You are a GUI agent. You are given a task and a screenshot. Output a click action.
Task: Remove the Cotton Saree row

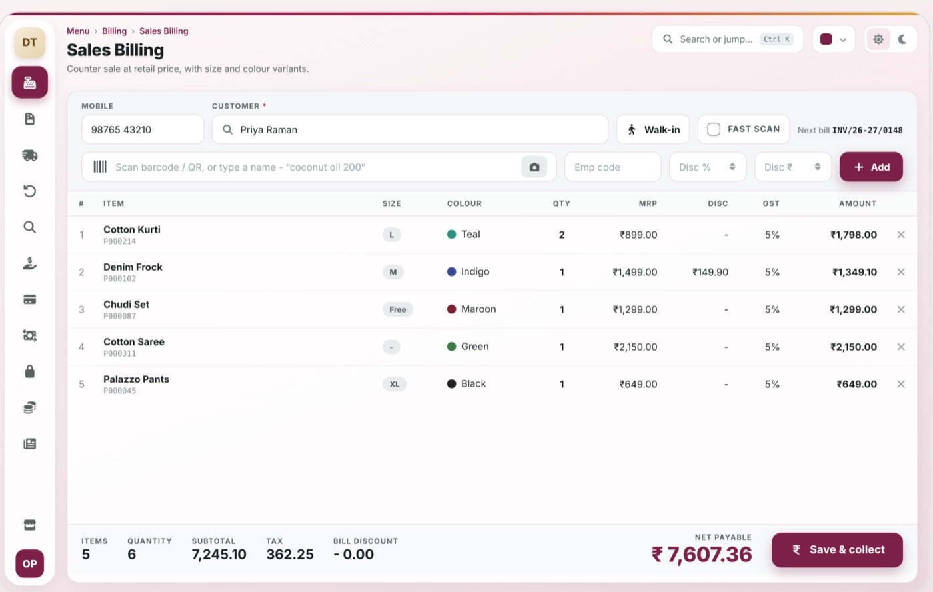click(x=900, y=347)
